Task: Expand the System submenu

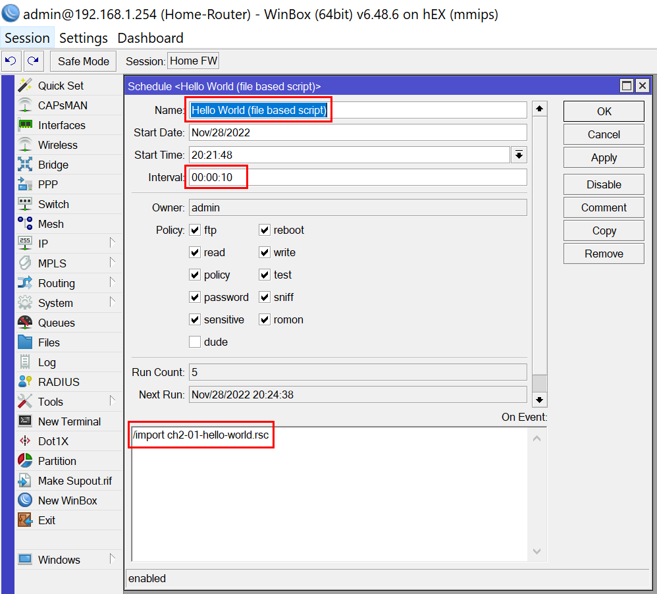Action: (x=112, y=303)
